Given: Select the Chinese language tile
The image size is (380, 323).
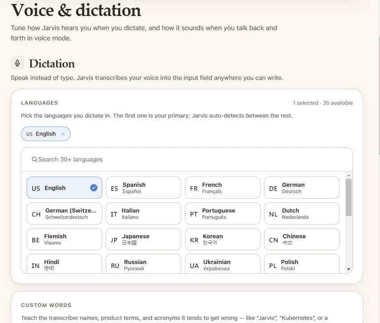Looking at the screenshot, I should [x=302, y=239].
